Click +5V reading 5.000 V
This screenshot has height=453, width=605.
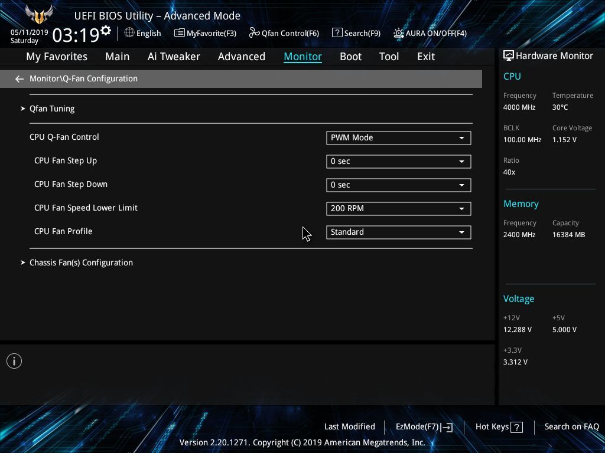[x=564, y=330]
